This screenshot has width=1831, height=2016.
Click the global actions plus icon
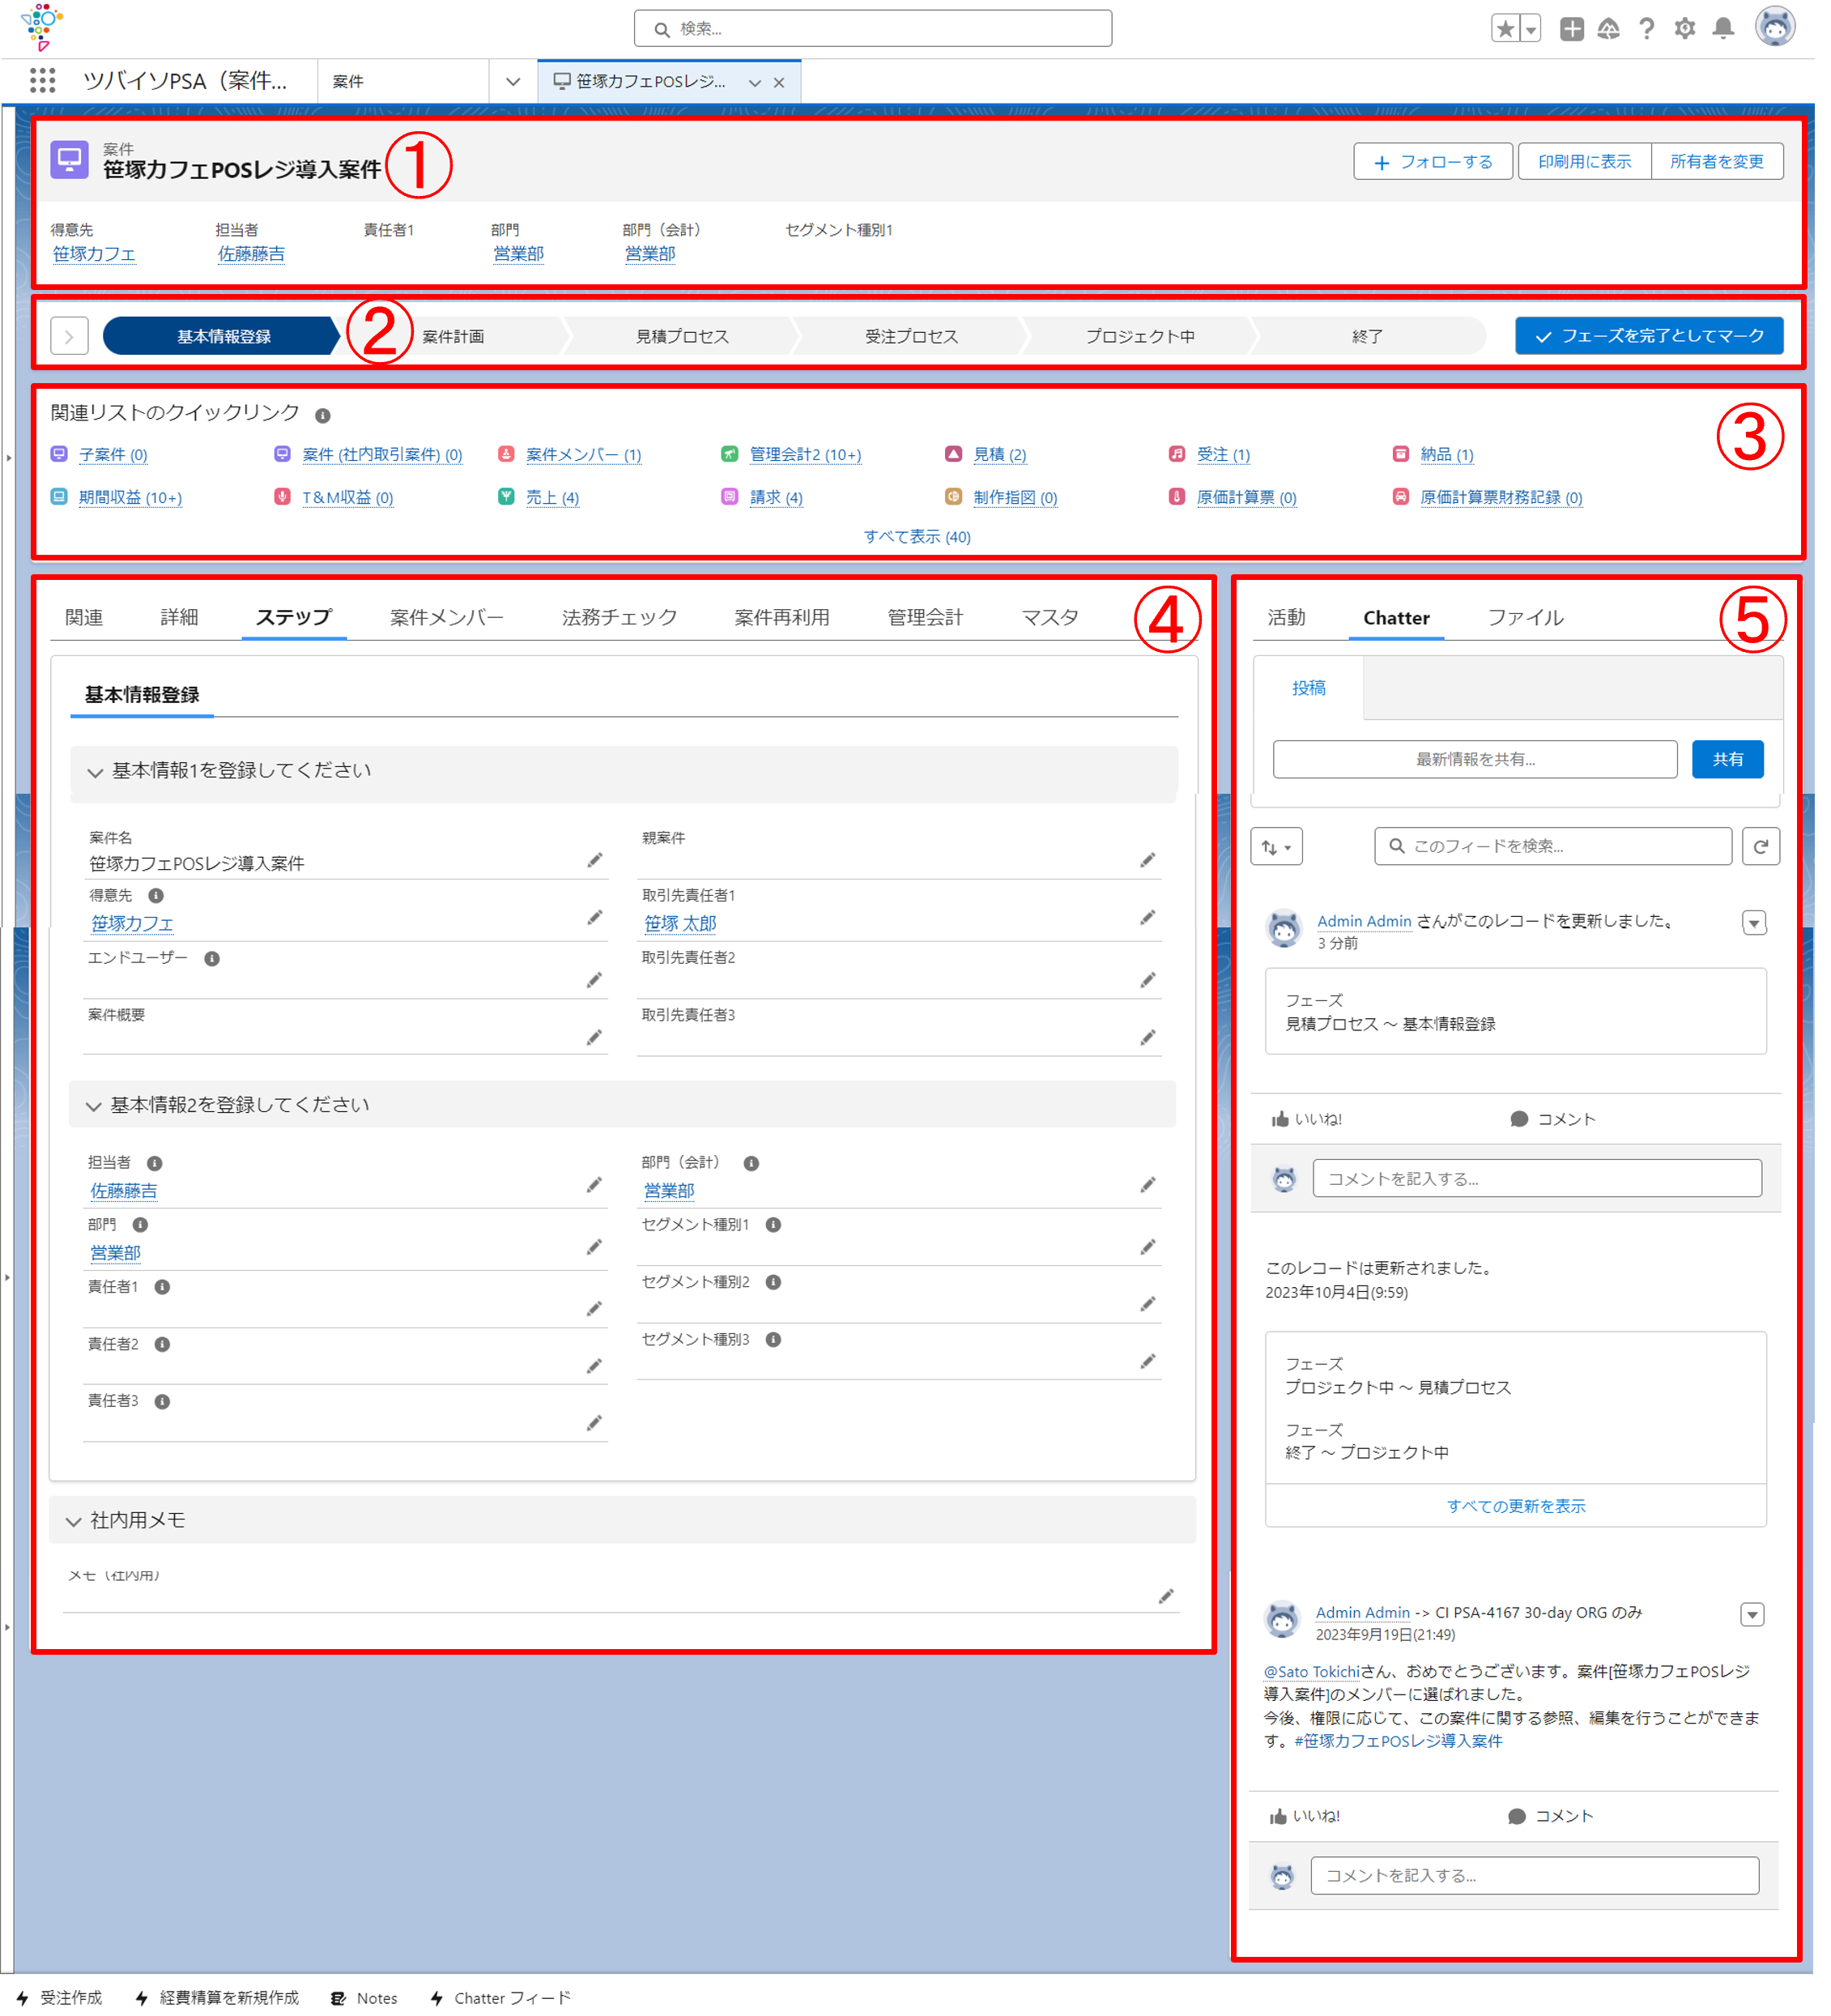point(1571,29)
